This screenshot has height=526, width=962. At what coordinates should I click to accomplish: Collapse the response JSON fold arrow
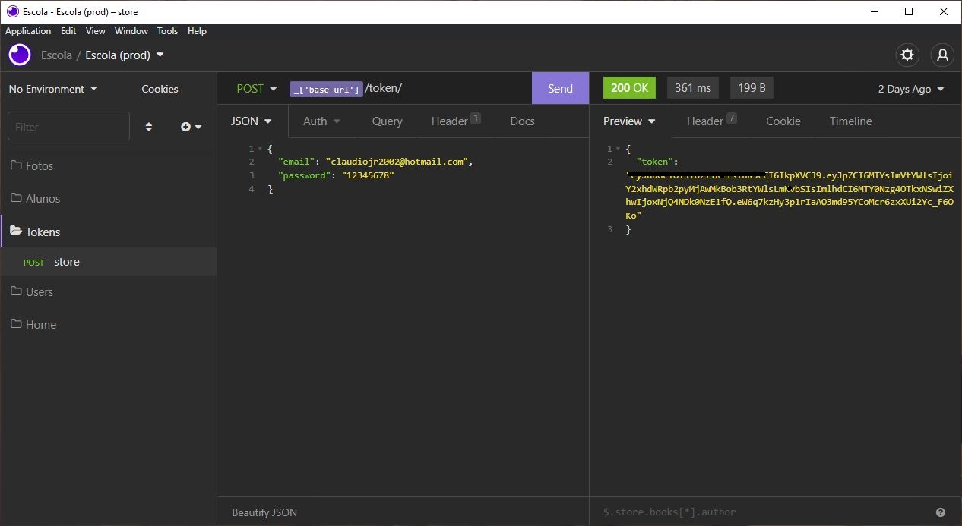coord(618,150)
